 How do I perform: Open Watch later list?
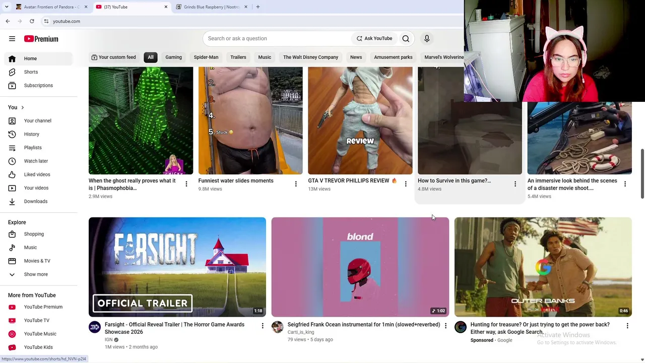(x=39, y=161)
